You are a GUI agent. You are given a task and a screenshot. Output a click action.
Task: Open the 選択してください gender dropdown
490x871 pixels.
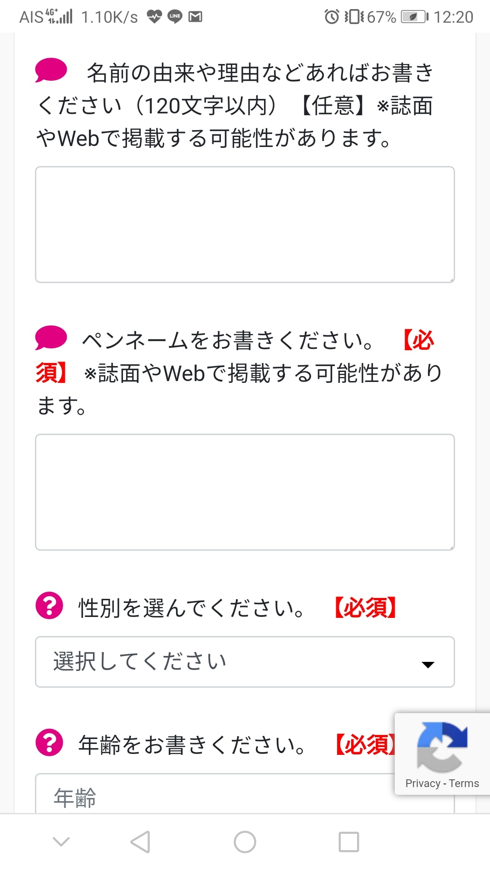click(x=245, y=662)
